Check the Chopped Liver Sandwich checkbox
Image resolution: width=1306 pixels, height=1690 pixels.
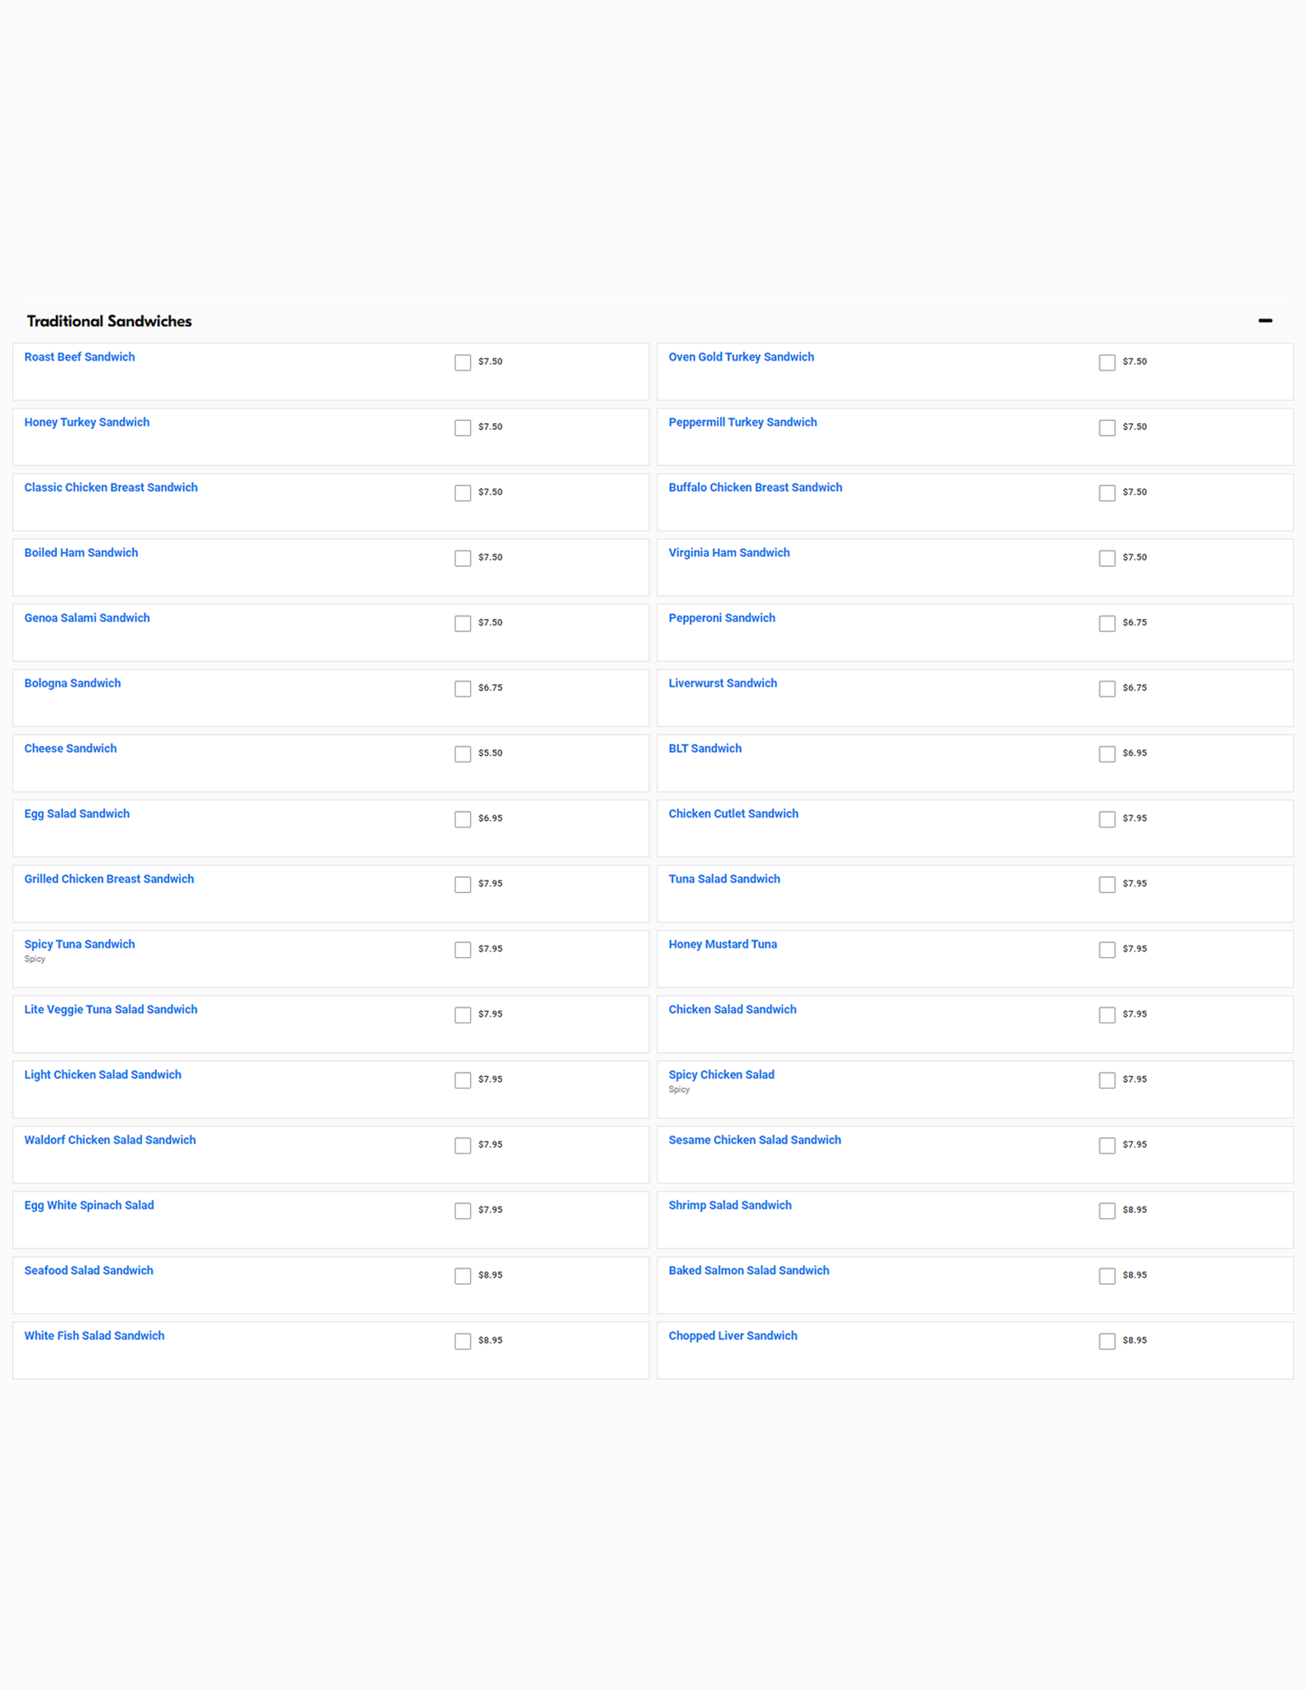pos(1107,1341)
